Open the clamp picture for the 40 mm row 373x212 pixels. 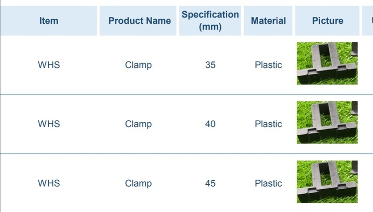click(x=327, y=123)
